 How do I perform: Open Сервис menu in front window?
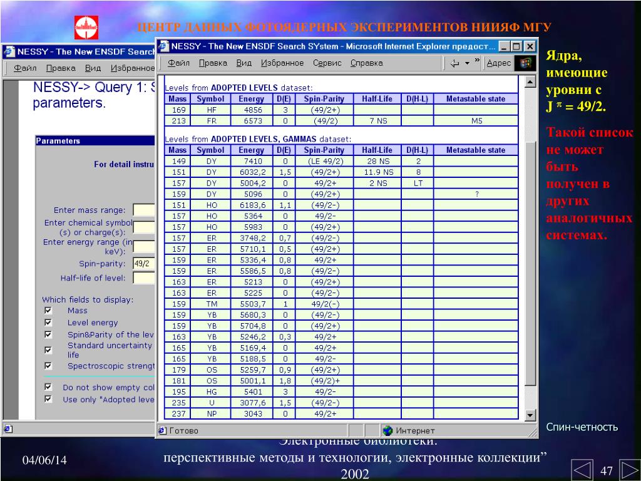click(327, 63)
